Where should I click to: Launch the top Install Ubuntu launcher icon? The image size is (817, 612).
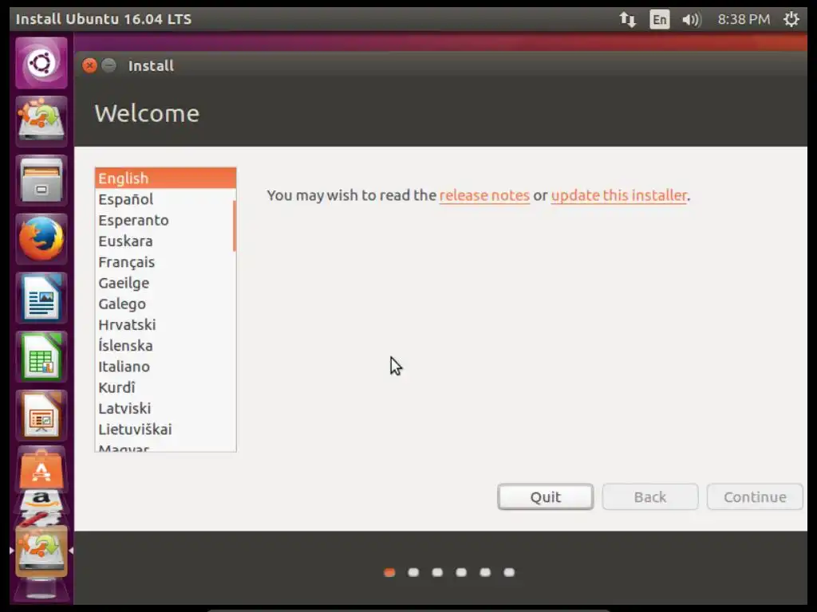pos(41,121)
